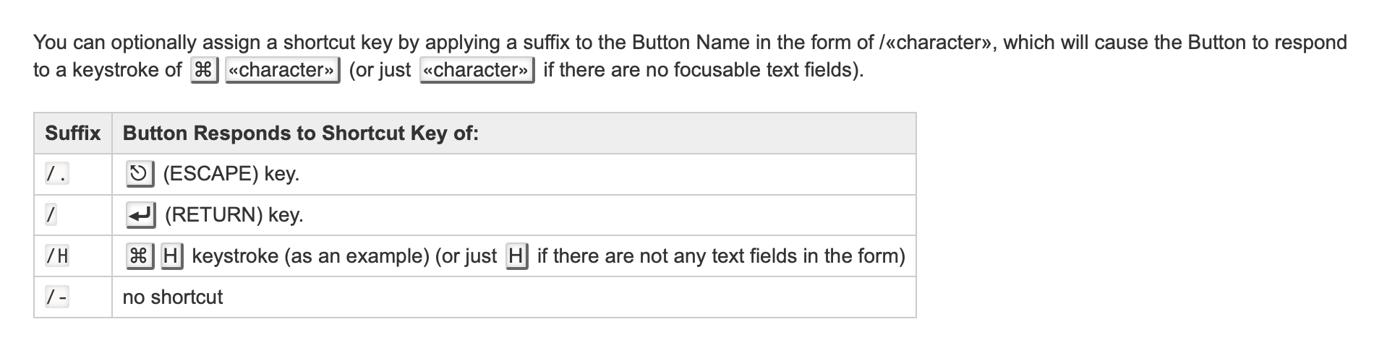The height and width of the screenshot is (345, 1374).
Task: Click the RETURN key arrow icon
Action: coord(140,215)
